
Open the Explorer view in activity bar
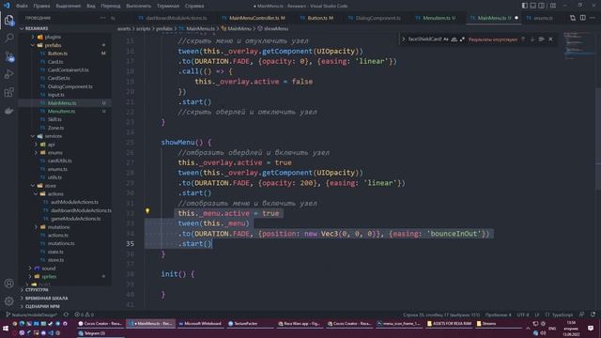[9, 20]
